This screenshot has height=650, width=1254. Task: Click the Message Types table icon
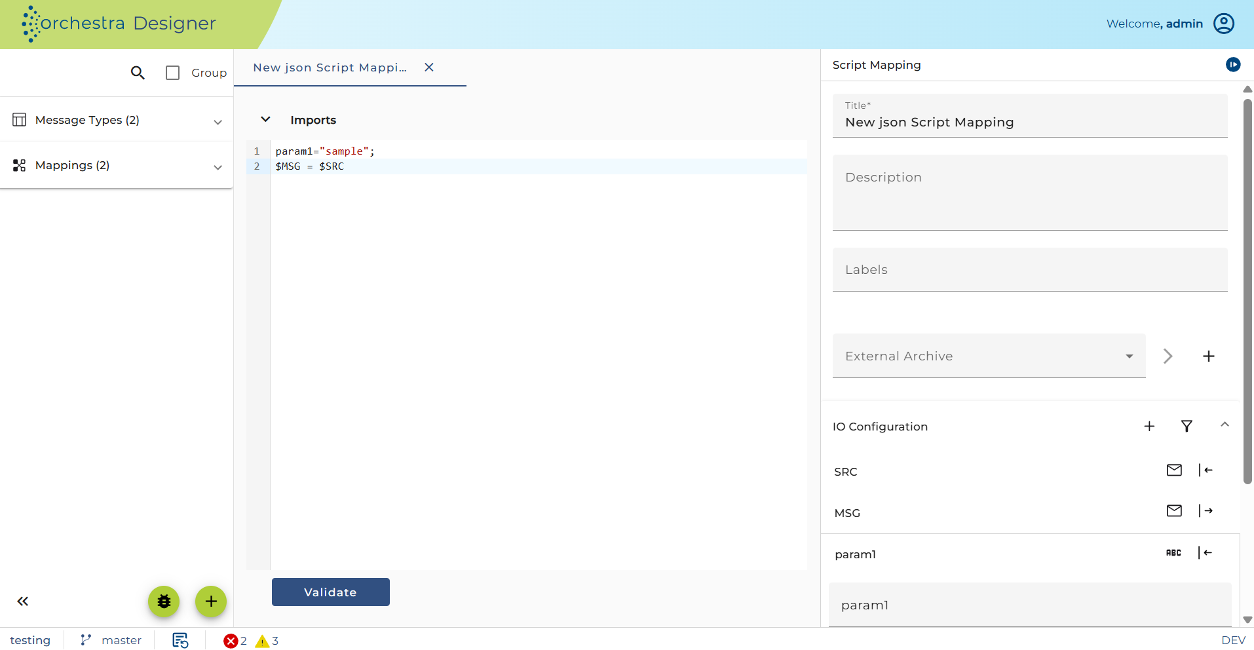[x=20, y=120]
